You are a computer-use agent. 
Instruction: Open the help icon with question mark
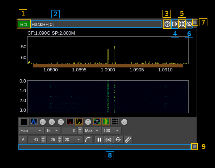[x=167, y=24]
